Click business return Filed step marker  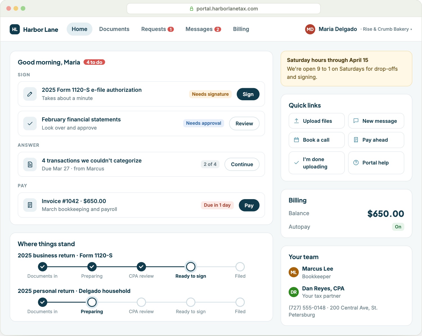click(240, 266)
